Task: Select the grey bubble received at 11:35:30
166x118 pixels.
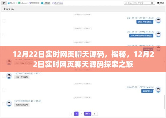Action: [x=22, y=105]
